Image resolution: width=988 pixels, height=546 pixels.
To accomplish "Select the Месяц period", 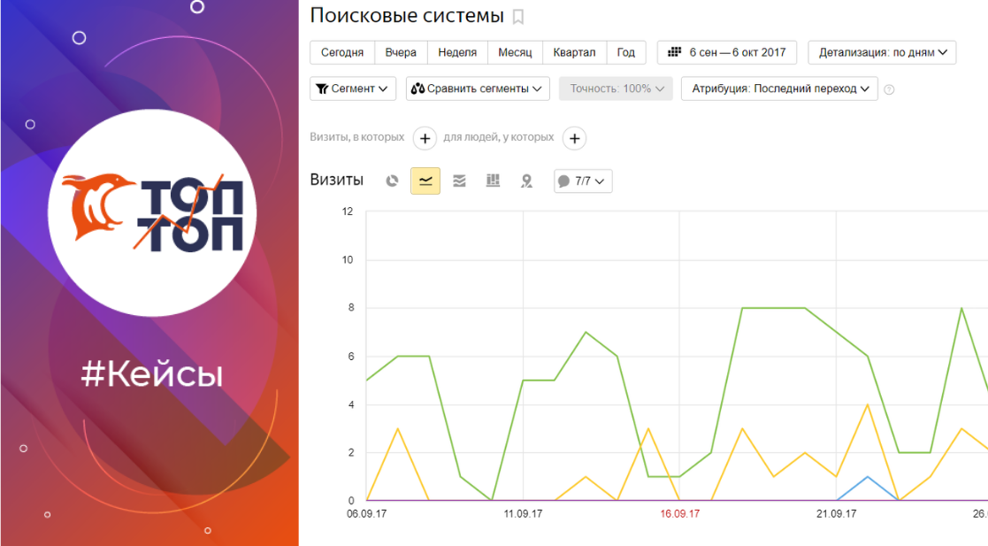I will pos(515,52).
